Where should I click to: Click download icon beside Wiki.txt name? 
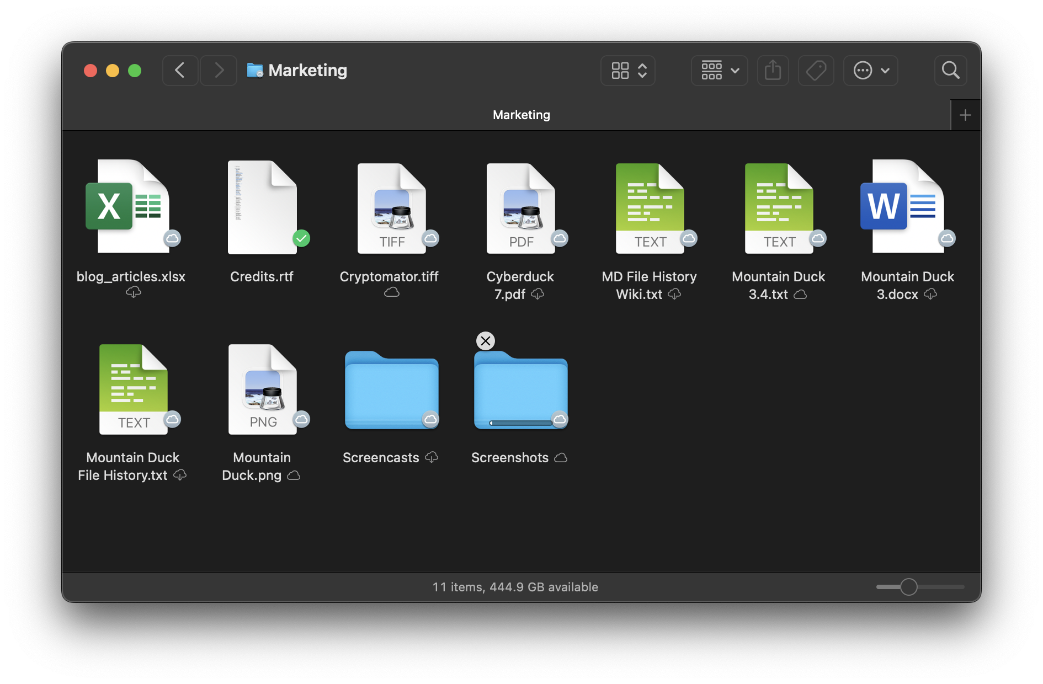(x=674, y=294)
